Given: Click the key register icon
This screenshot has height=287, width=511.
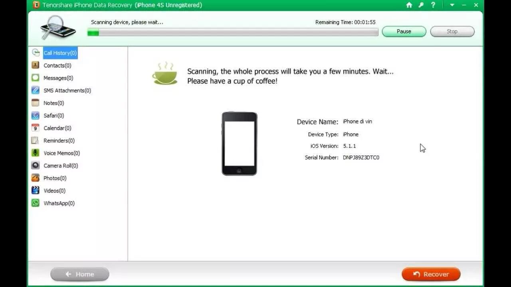Looking at the screenshot, I should click(x=422, y=5).
